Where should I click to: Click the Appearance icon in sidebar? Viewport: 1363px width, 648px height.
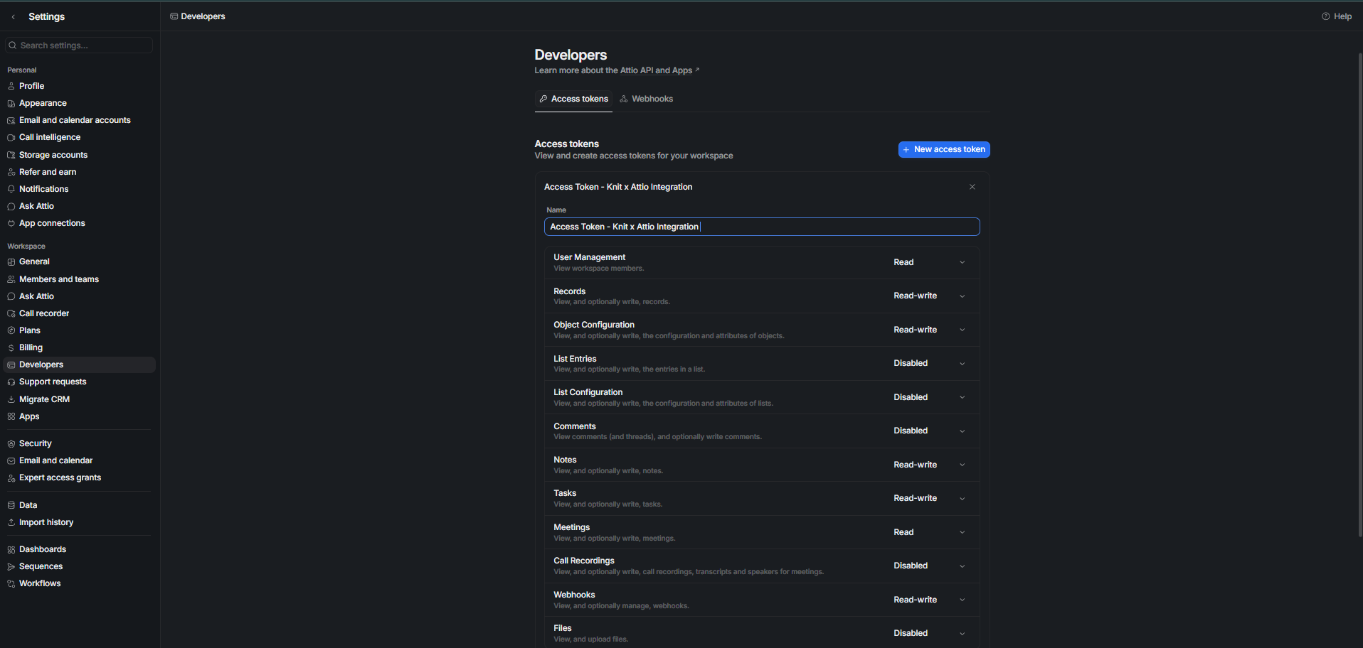11,103
